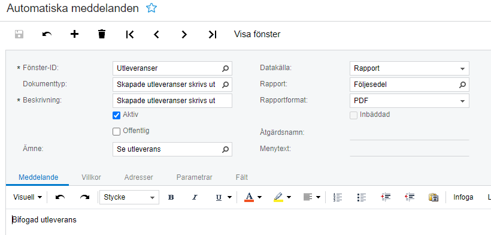The width and height of the screenshot is (491, 235).
Task: Click the Bifogad utleverans message text
Action: click(44, 220)
